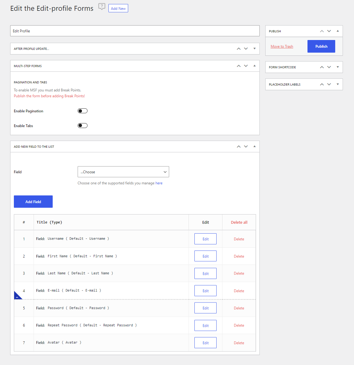Click the Edit Profile title input
Screen dimensions: 354x365
coord(135,31)
